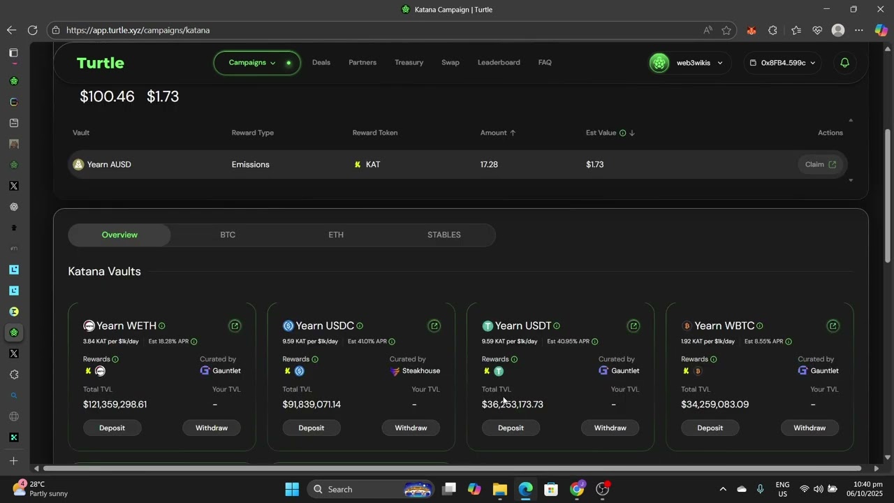This screenshot has width=894, height=503.
Task: Click the Yearn AUSD vault row name
Action: point(109,165)
